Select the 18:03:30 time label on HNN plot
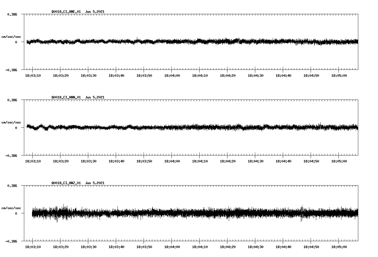 tap(89, 161)
